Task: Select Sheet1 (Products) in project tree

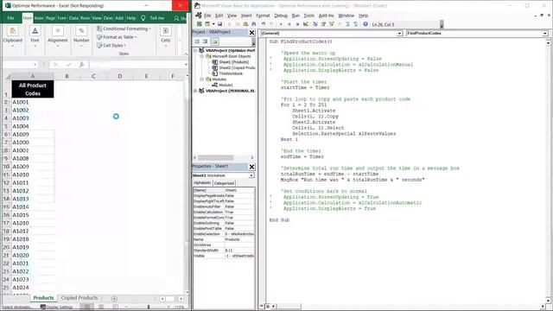Action: coord(234,62)
